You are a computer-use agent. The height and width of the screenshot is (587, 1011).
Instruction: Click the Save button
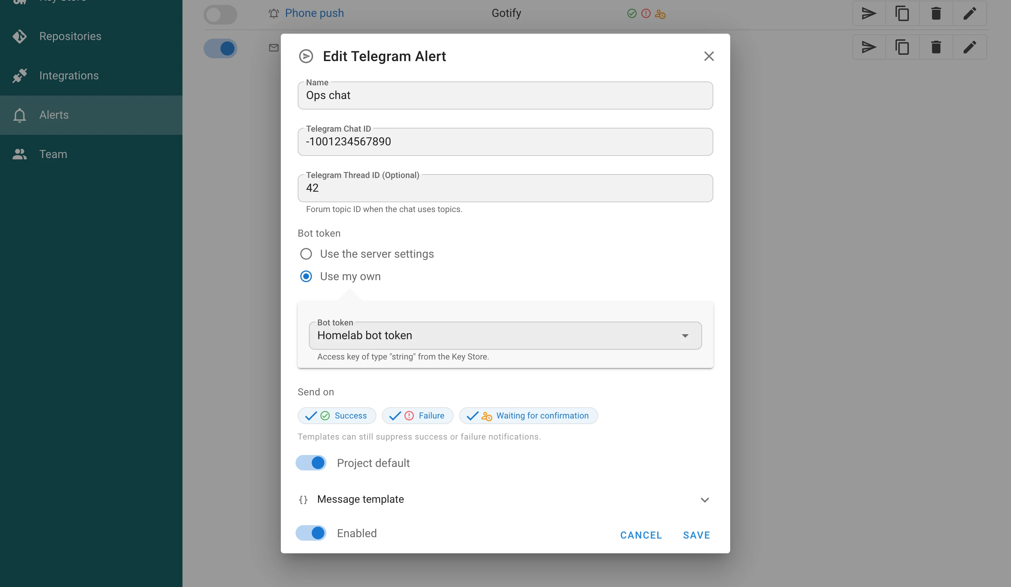pos(696,535)
